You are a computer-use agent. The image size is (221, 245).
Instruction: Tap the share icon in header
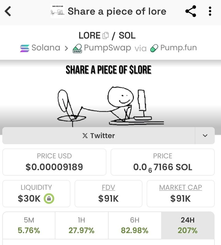click(190, 12)
